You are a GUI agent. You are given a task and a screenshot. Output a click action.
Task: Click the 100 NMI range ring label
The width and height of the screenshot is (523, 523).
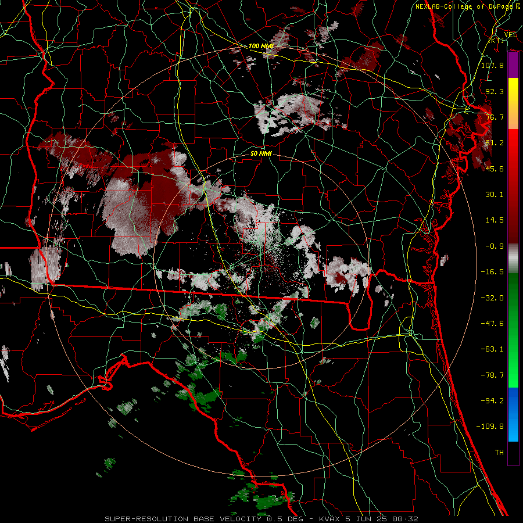tap(261, 46)
